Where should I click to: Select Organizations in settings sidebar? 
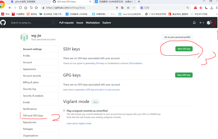pyautogui.click(x=40, y=136)
